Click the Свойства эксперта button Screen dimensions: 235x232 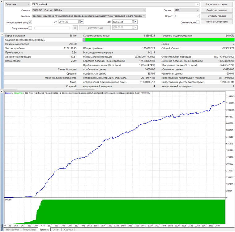point(216,5)
